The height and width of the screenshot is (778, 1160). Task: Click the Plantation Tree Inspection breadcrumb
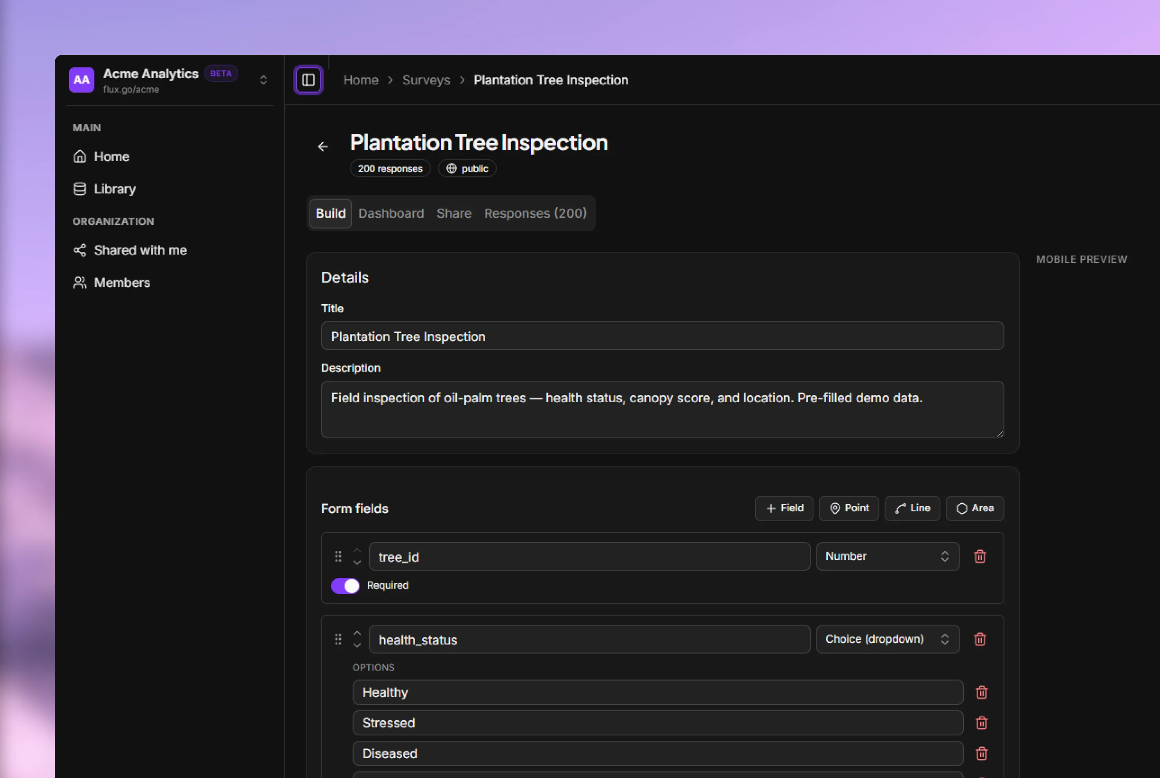point(550,80)
